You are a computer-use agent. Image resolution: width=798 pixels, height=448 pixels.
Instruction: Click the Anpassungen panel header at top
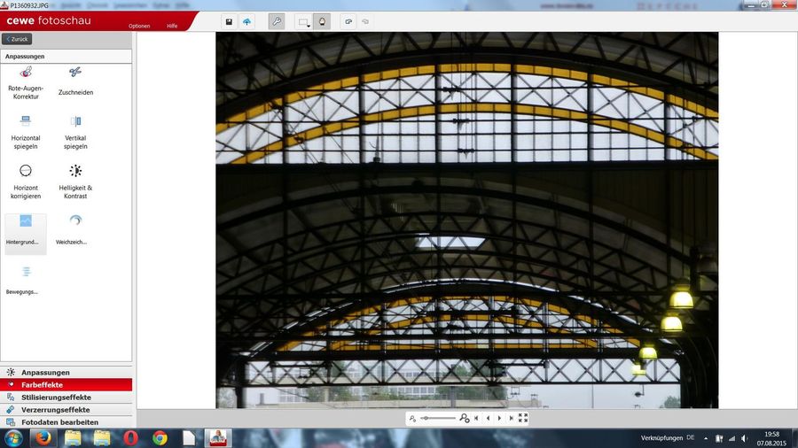pyautogui.click(x=66, y=57)
